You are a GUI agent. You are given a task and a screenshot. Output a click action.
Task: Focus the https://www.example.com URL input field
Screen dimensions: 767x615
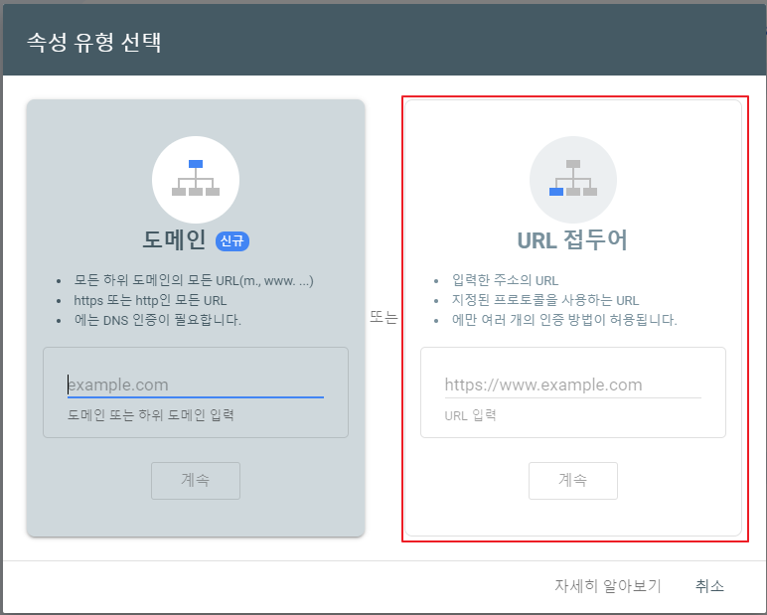(573, 384)
